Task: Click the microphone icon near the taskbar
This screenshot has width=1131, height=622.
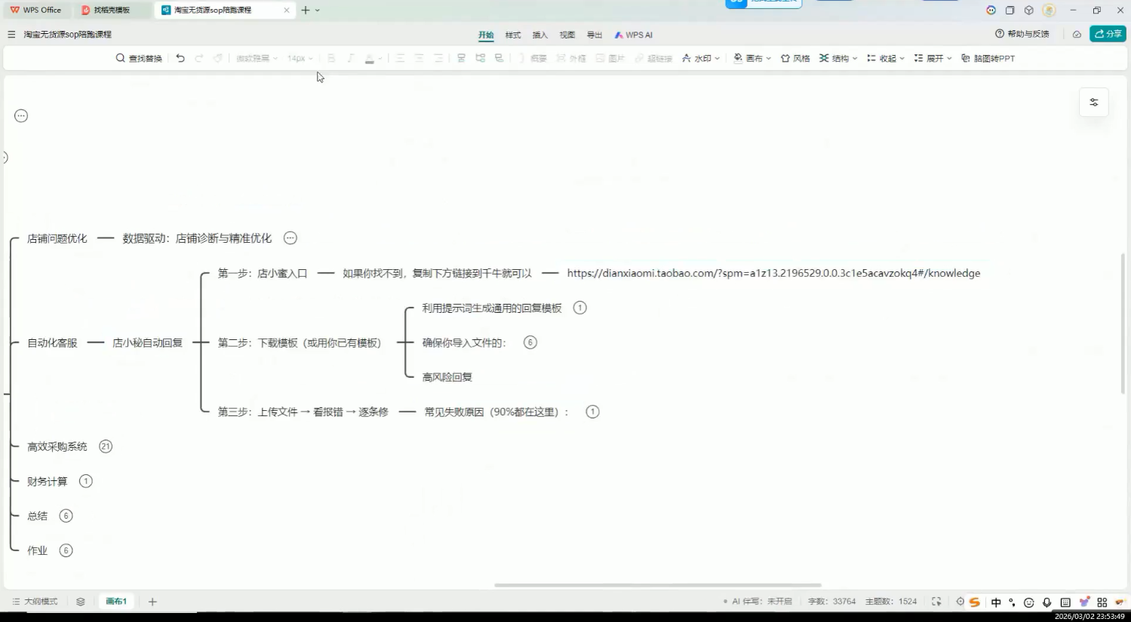Action: click(x=1046, y=602)
